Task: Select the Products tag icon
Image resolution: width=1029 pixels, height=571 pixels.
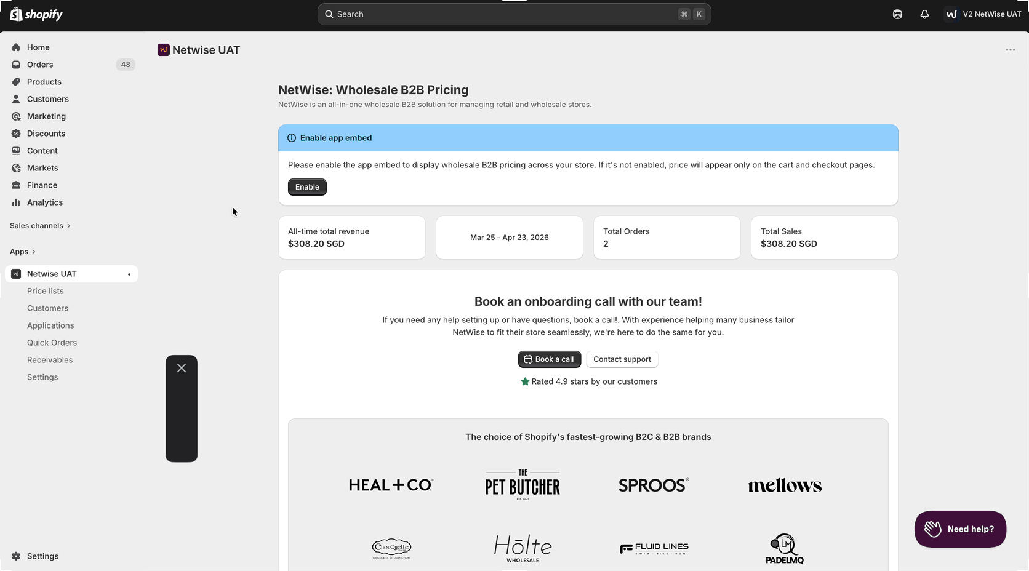Action: point(16,82)
